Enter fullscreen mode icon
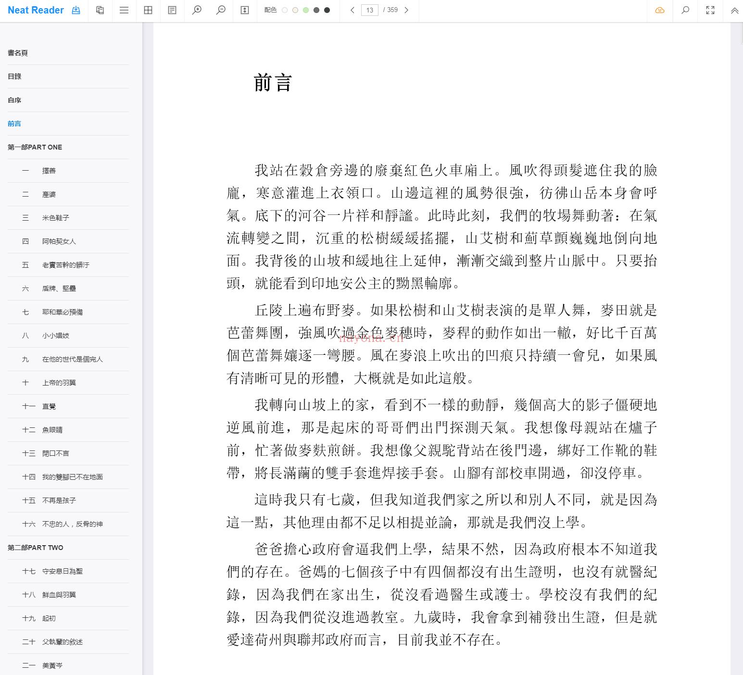743x675 pixels. (710, 10)
